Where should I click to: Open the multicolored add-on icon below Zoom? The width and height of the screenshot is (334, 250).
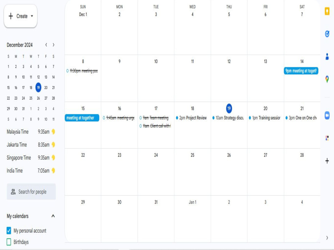(327, 138)
